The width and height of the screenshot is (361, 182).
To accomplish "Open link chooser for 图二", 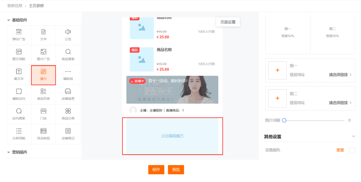I will click(340, 103).
